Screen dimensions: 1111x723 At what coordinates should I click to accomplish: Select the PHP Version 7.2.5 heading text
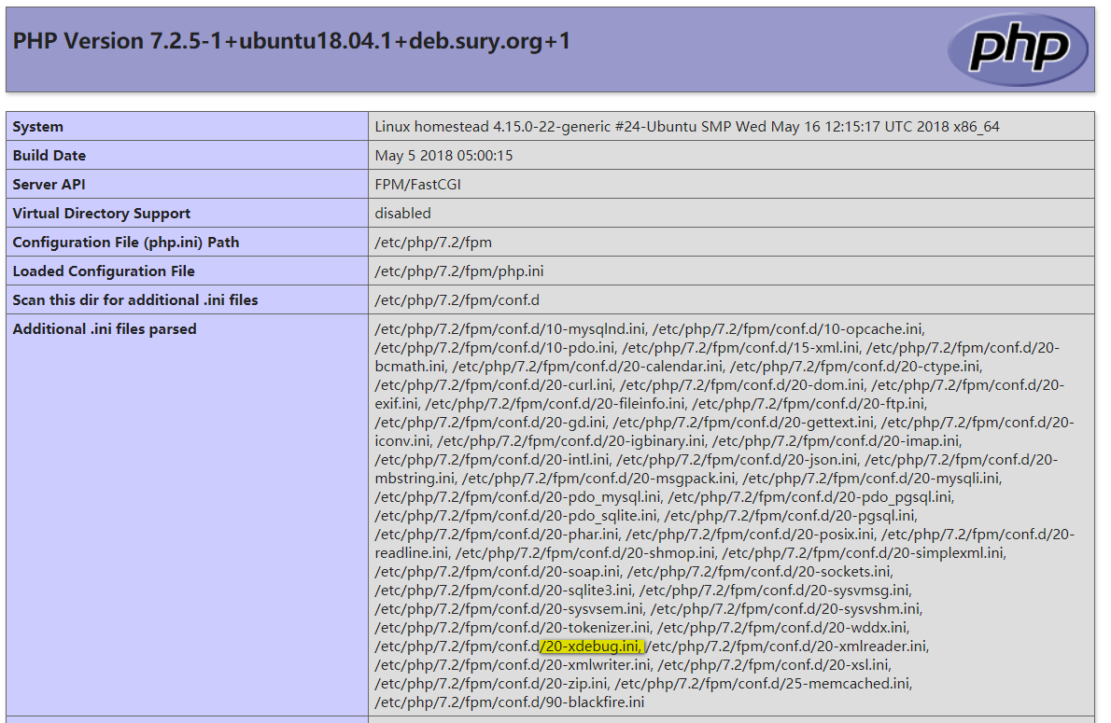click(291, 41)
